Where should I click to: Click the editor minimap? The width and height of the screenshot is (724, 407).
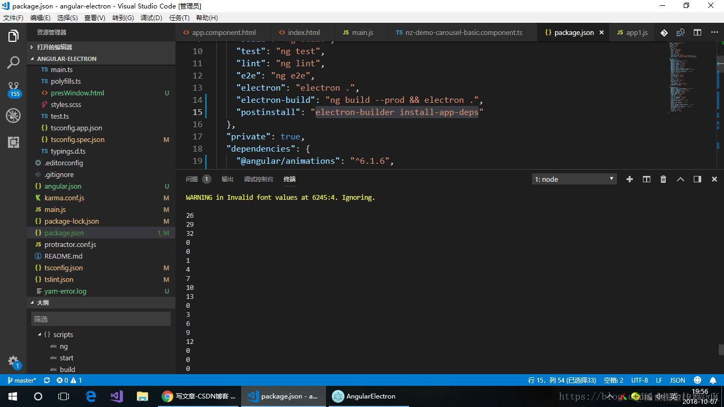tap(692, 77)
